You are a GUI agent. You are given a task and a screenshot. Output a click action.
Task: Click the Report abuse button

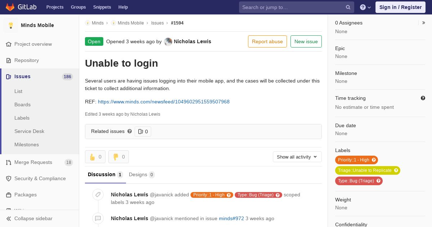pos(267,41)
